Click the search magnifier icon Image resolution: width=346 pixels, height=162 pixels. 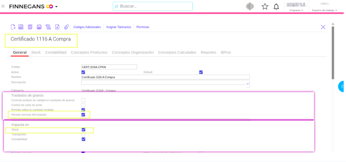click(117, 6)
